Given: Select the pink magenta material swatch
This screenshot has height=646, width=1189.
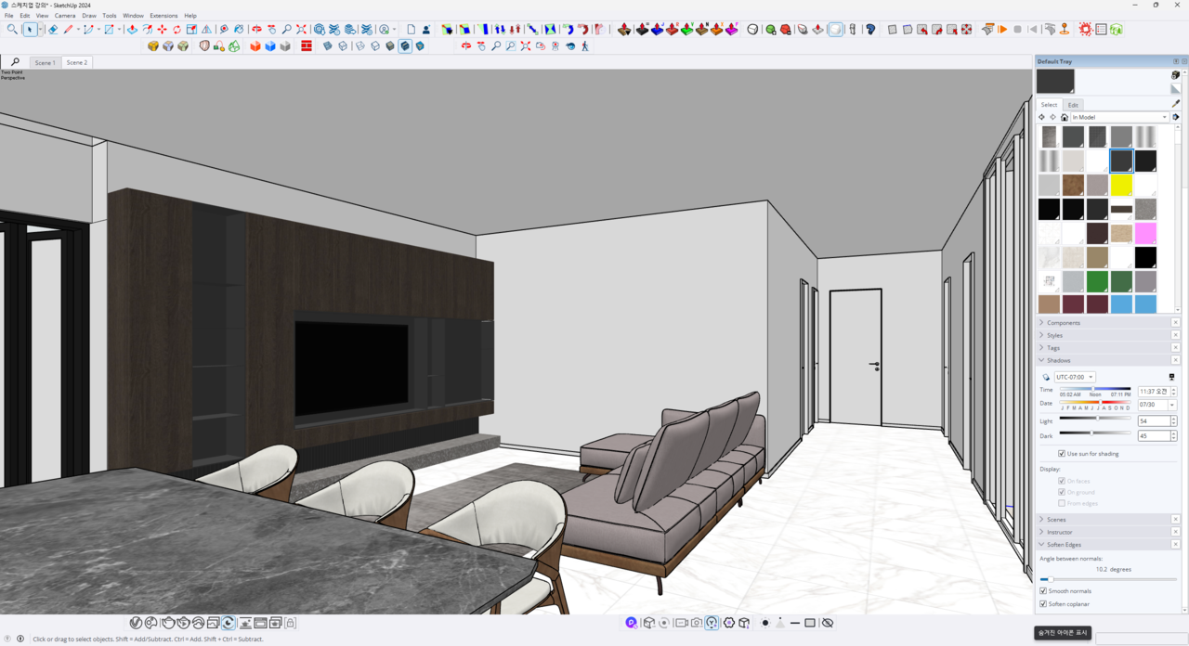Looking at the screenshot, I should [x=1145, y=233].
